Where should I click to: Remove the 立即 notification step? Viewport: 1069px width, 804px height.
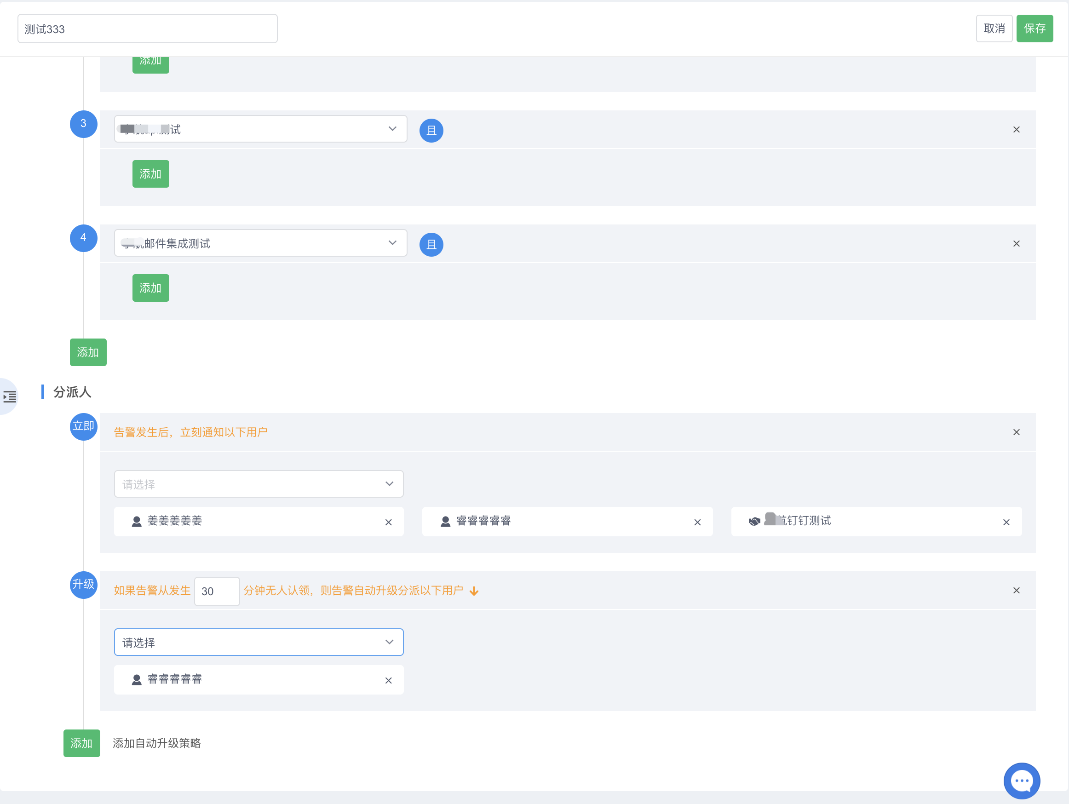point(1016,432)
